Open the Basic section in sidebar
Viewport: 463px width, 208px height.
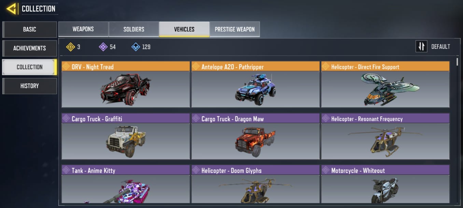point(29,29)
